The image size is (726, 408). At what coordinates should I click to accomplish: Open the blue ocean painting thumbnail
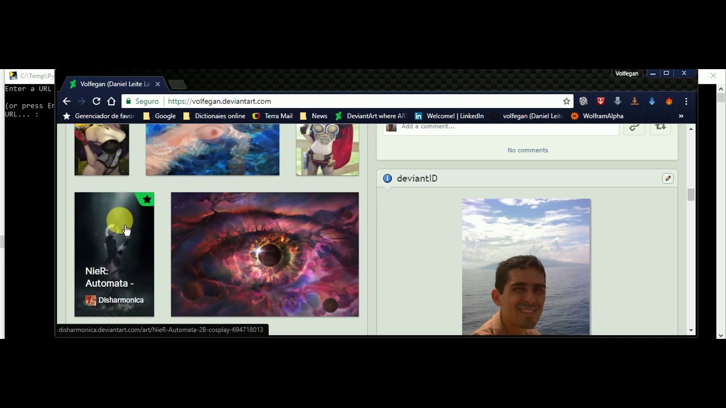[x=213, y=150]
